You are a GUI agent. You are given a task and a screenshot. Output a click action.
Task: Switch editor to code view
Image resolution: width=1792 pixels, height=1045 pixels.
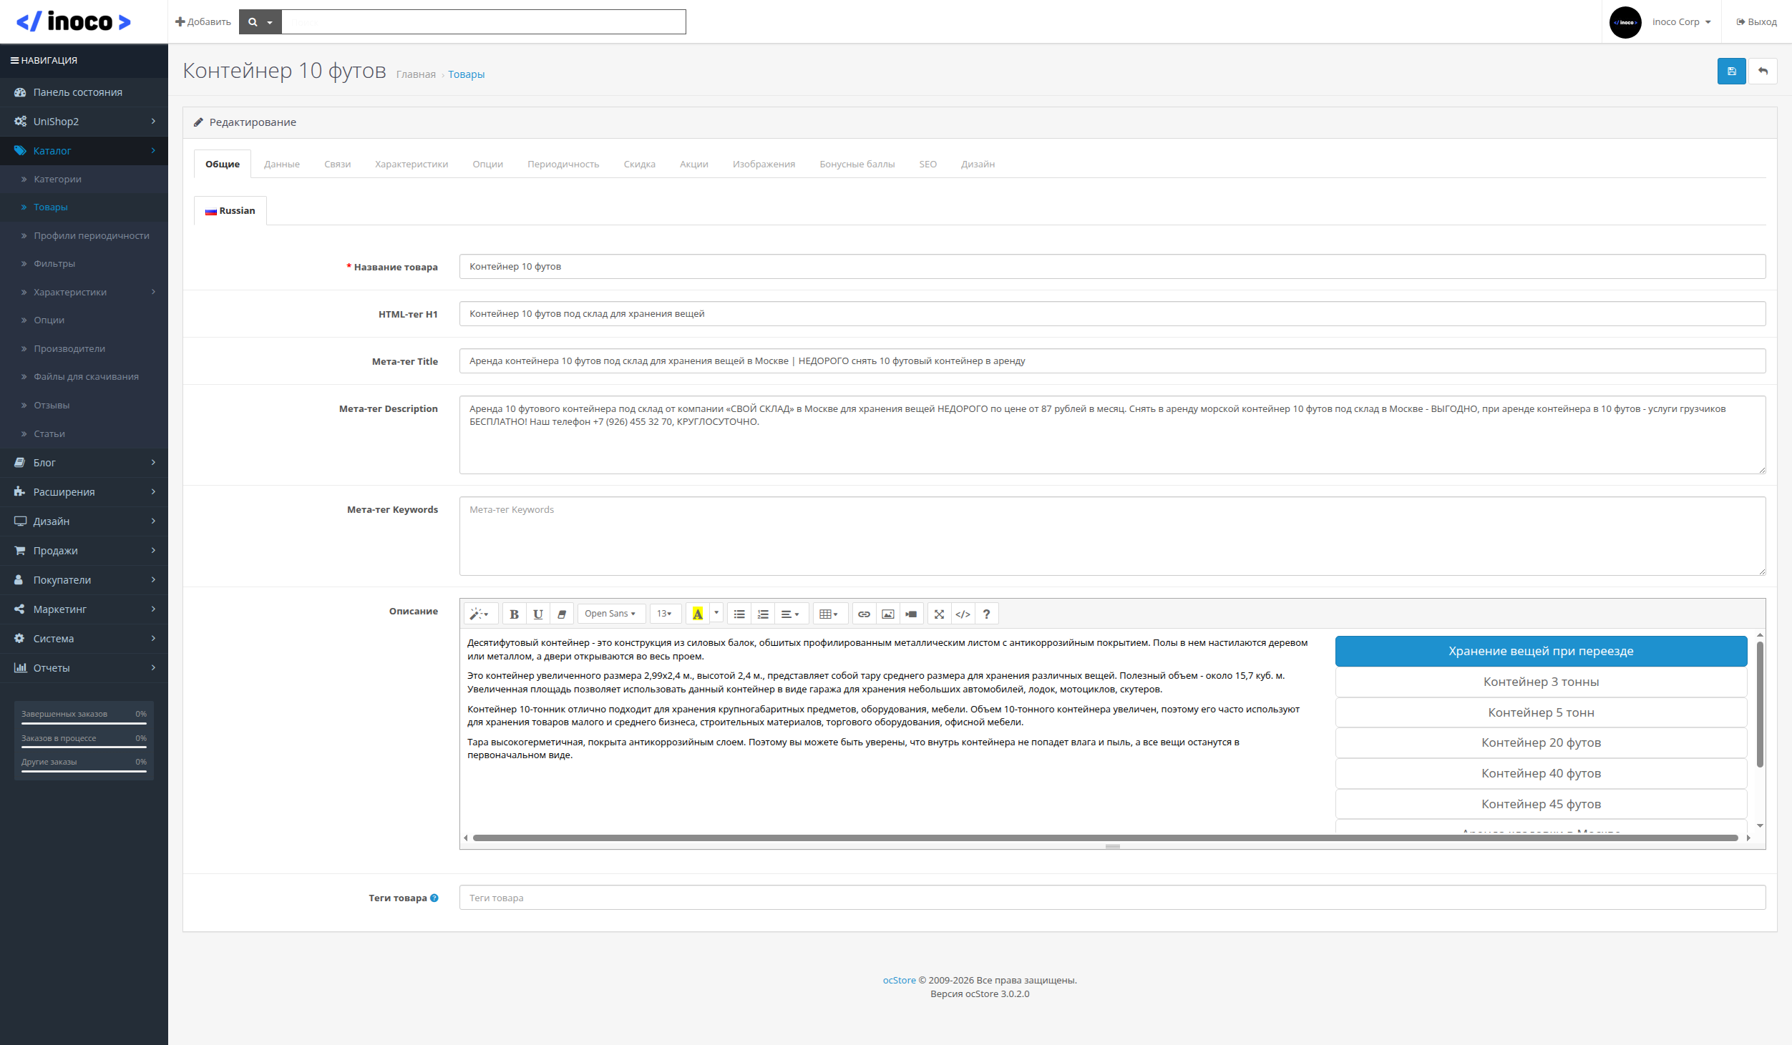963,614
